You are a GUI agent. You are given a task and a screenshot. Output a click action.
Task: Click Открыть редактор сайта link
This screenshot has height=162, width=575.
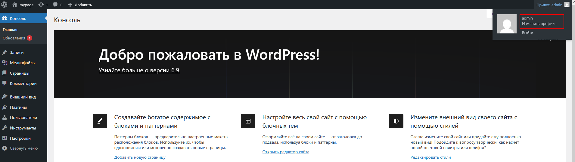286,152
